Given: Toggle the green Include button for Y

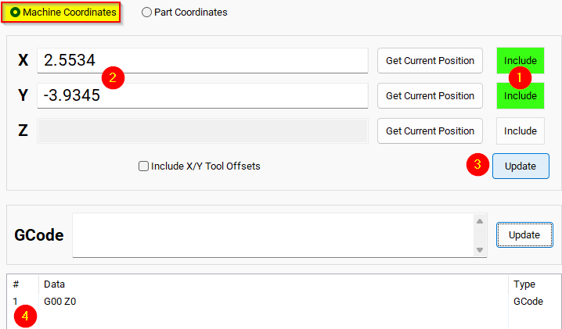Looking at the screenshot, I should click(x=520, y=95).
